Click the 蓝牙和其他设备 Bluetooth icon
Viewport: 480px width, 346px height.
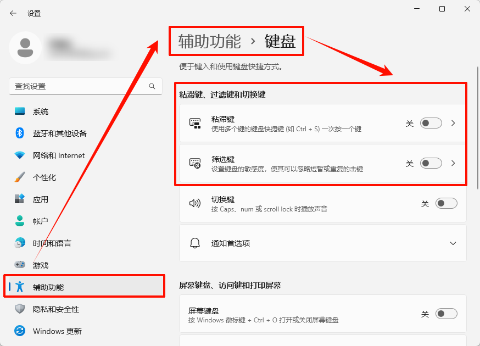pyautogui.click(x=19, y=133)
